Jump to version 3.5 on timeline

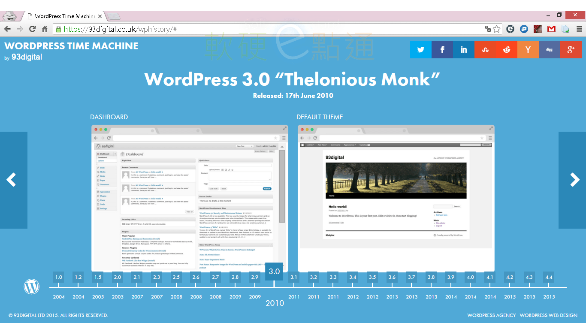(x=372, y=277)
